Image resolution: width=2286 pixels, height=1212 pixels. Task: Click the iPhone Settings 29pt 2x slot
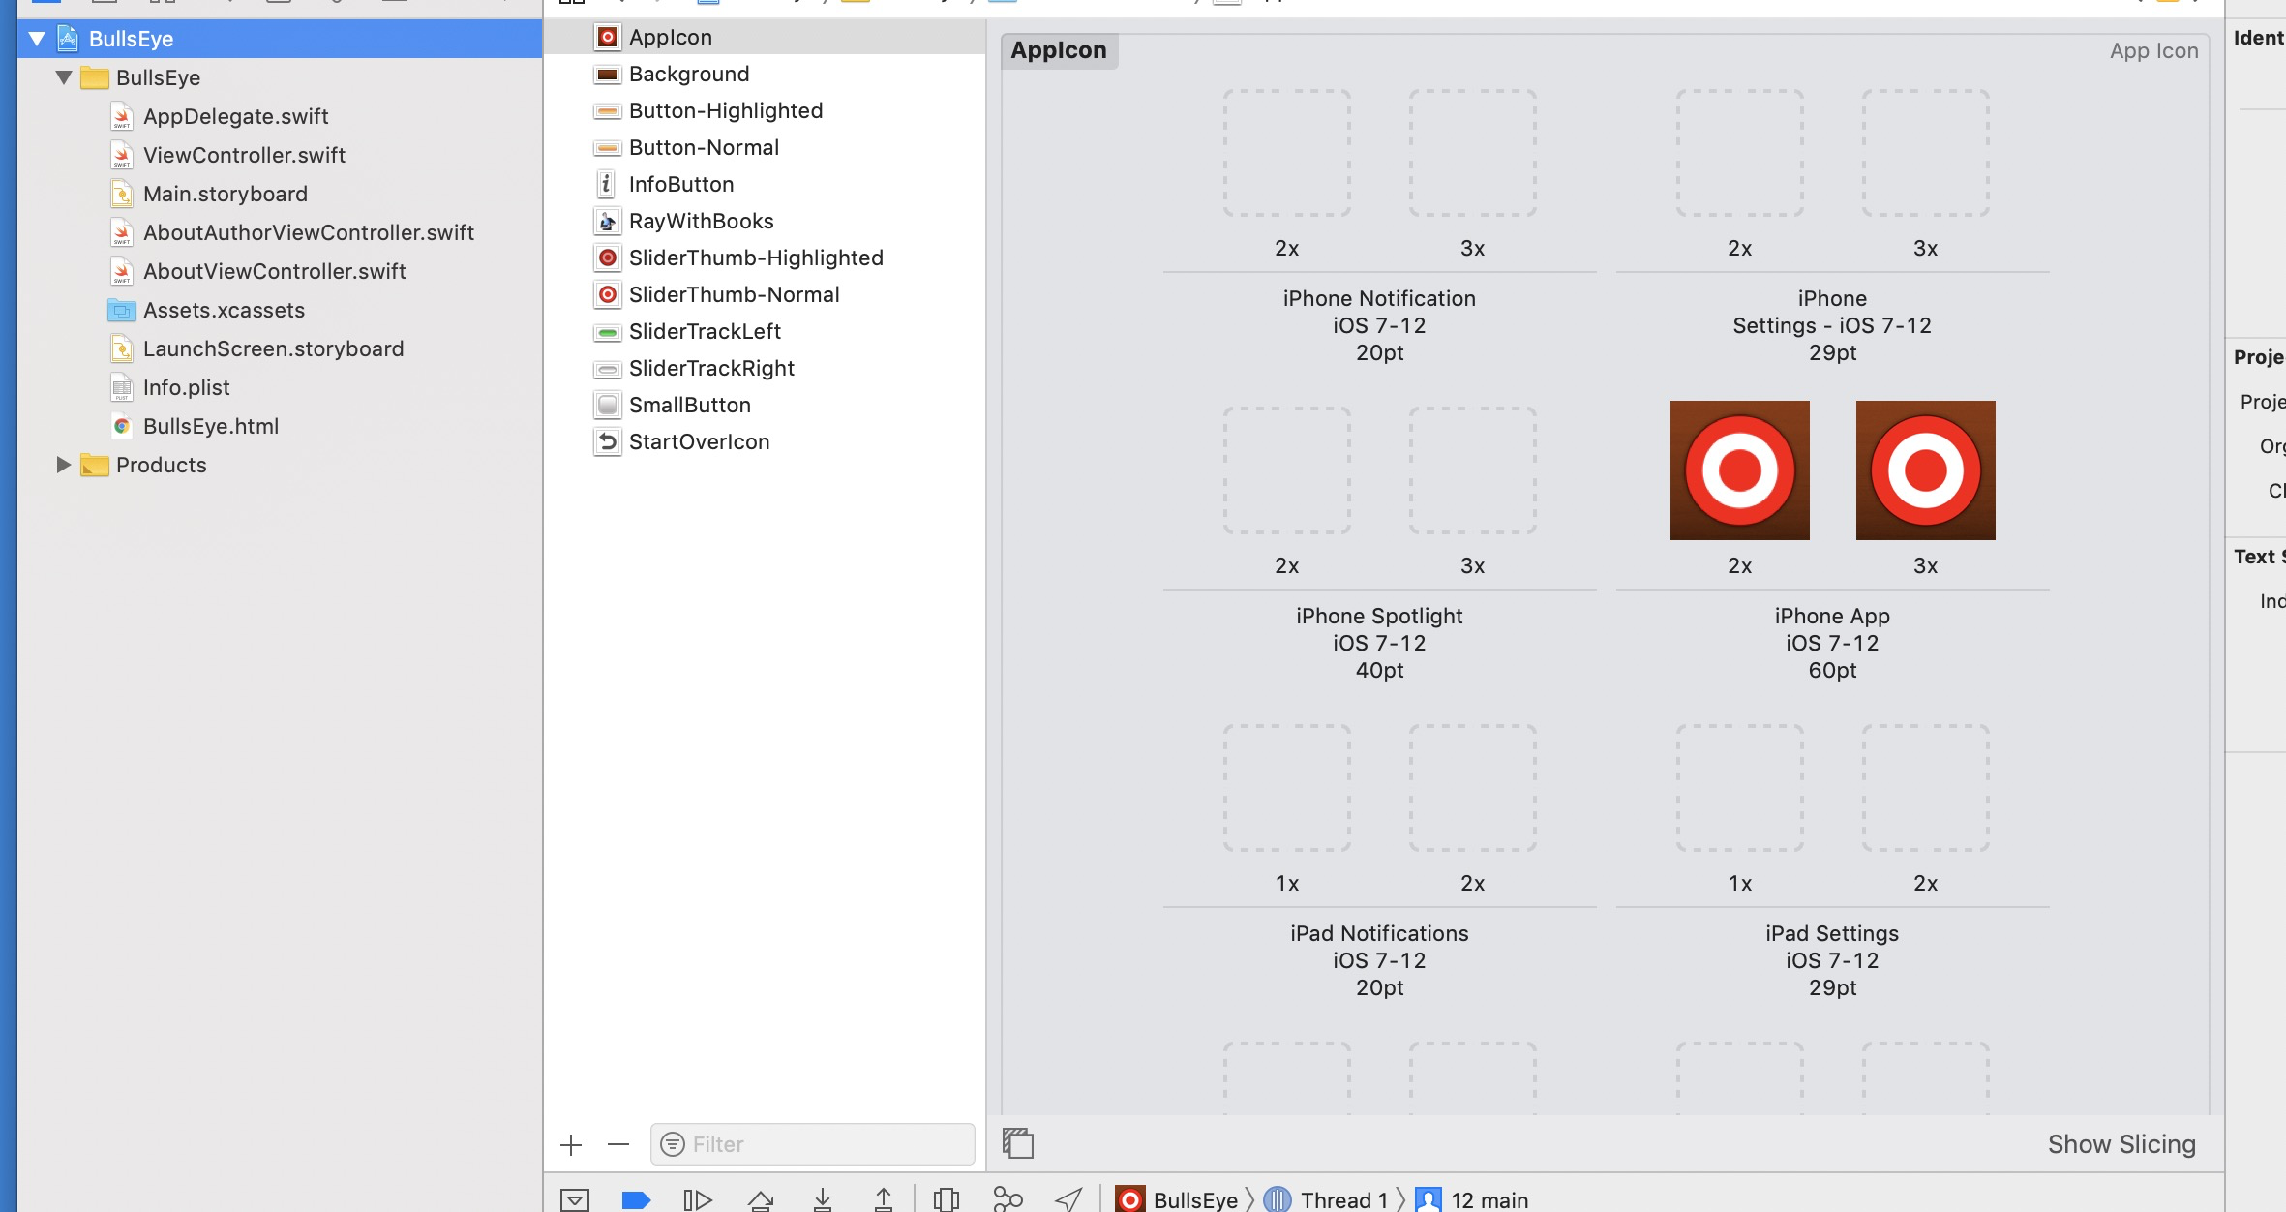1740,153
